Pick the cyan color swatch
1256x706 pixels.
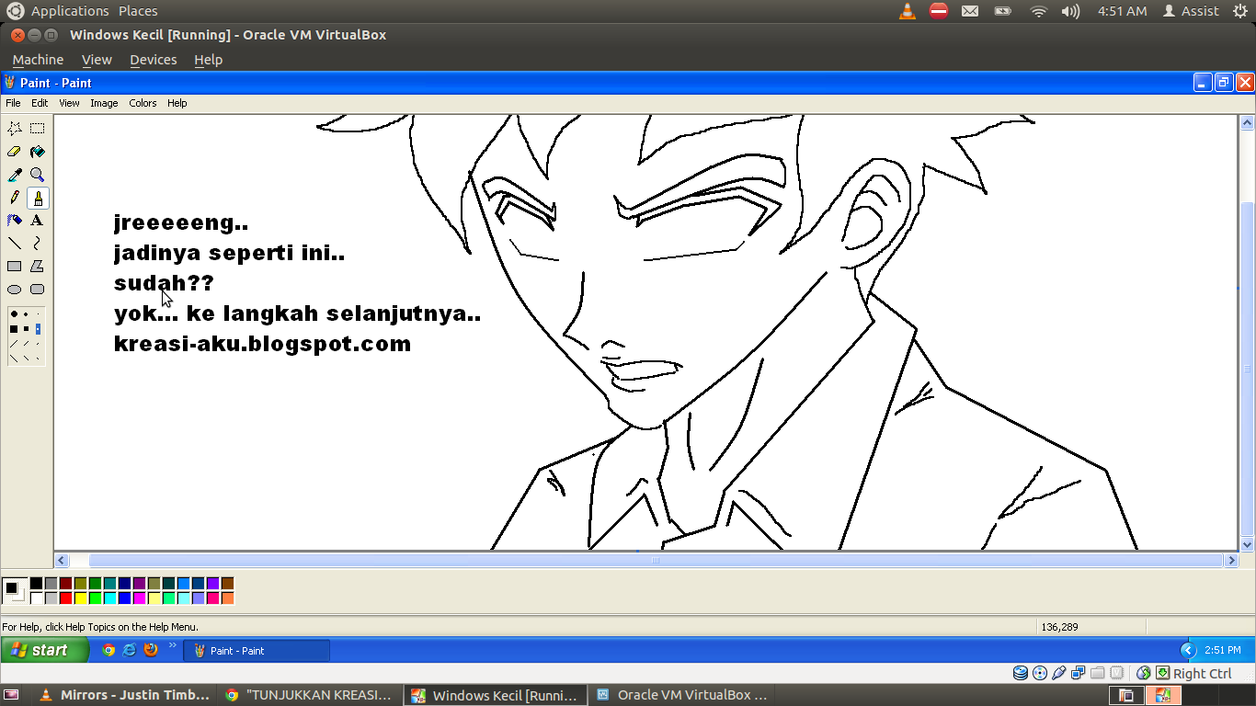pyautogui.click(x=109, y=598)
